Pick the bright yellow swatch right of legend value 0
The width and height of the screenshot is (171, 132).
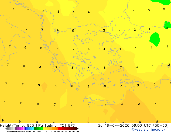(x=44, y=128)
